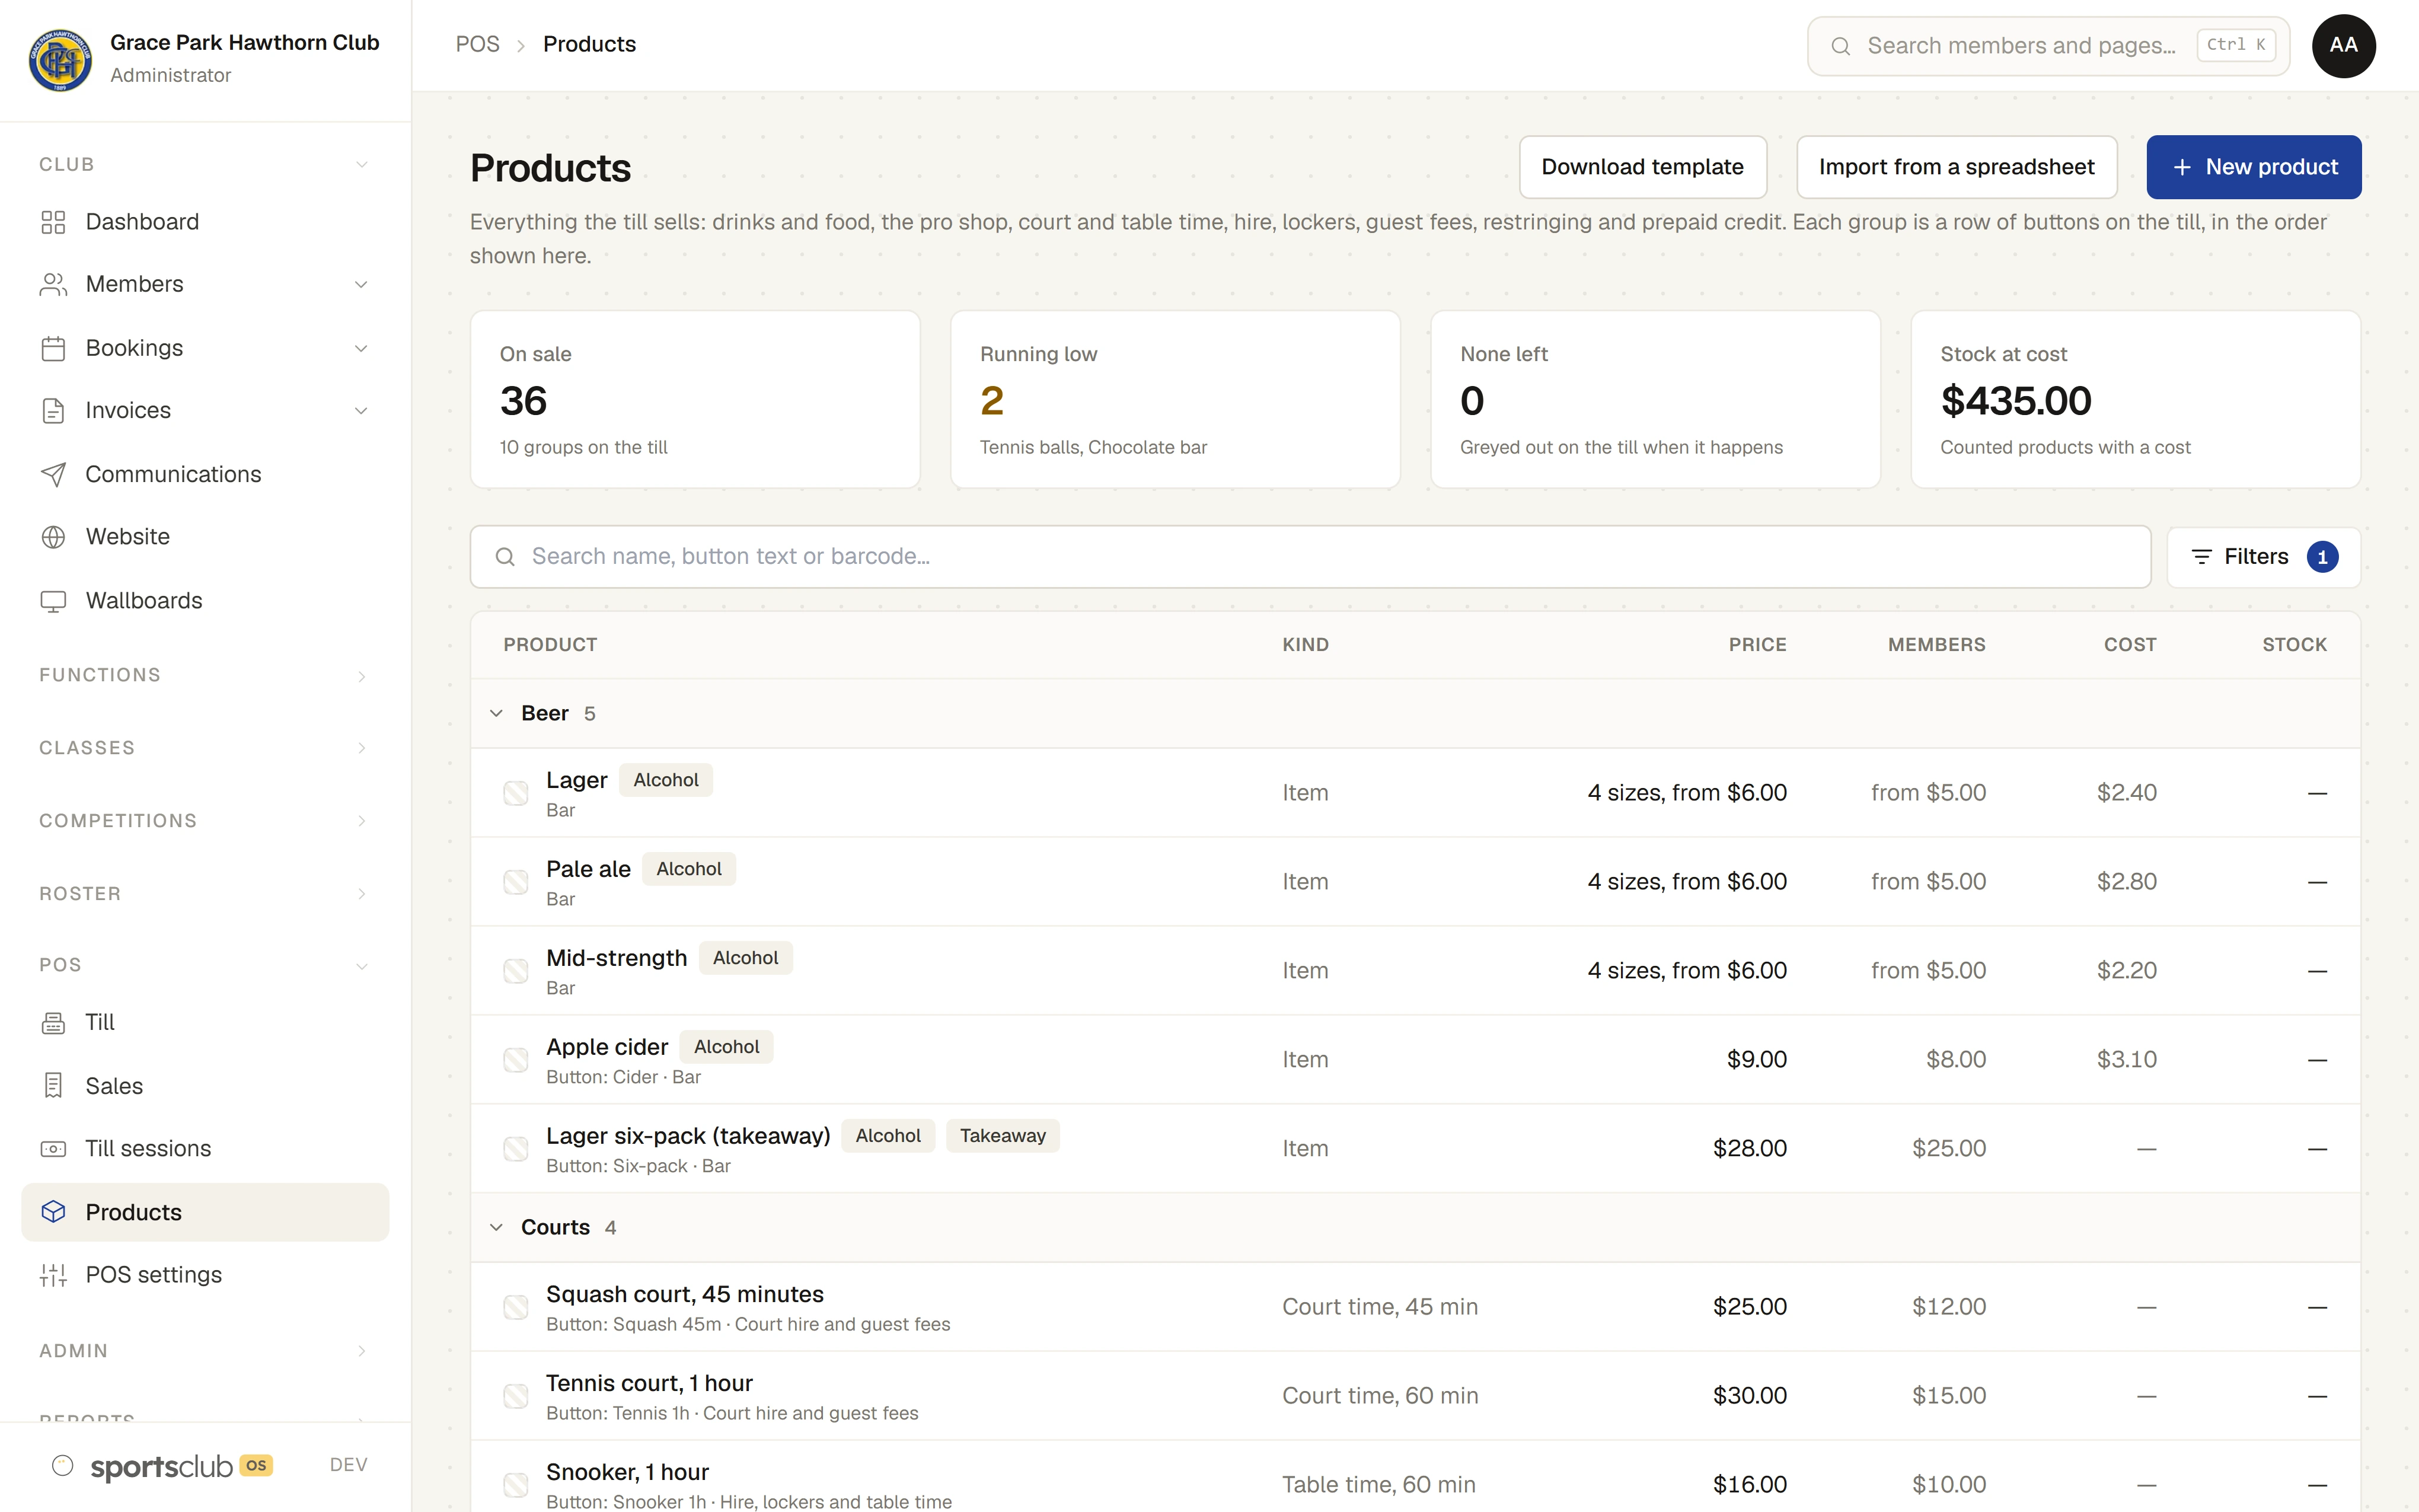Click the Lager product thumbnail
The image size is (2419, 1512).
coord(516,793)
